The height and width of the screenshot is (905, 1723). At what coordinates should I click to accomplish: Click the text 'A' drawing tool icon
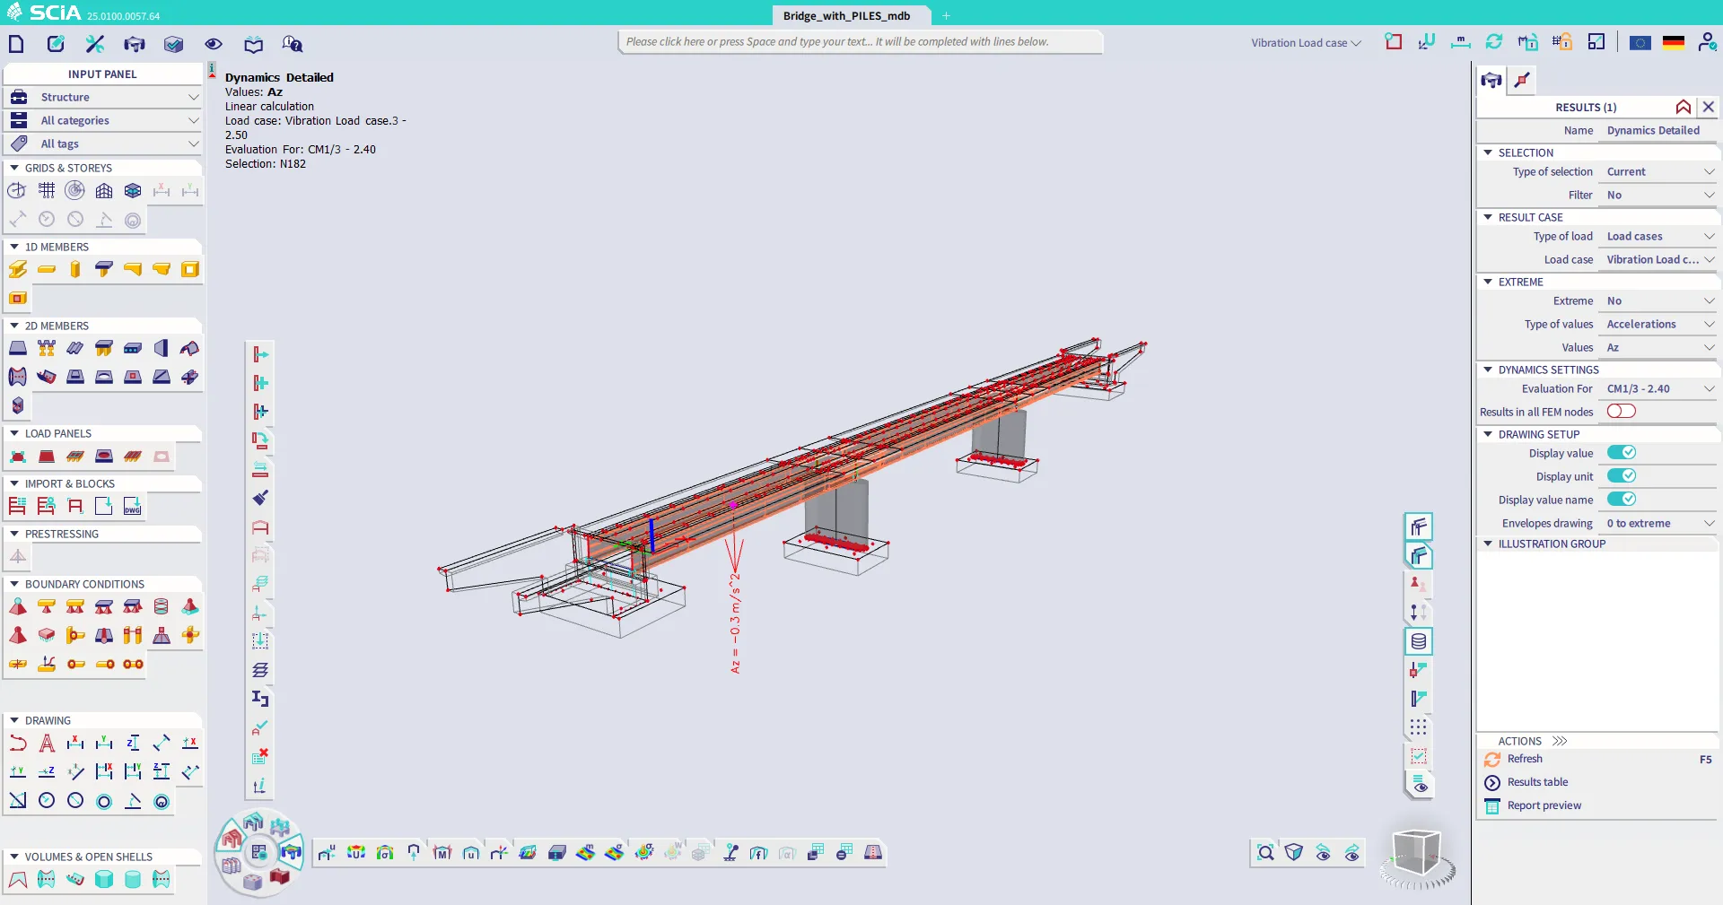pyautogui.click(x=47, y=744)
